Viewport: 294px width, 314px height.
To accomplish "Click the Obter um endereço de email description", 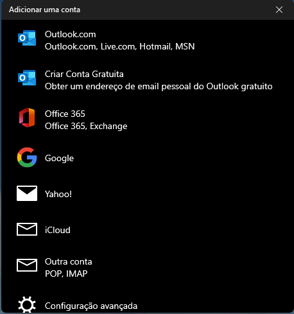I will tap(159, 87).
